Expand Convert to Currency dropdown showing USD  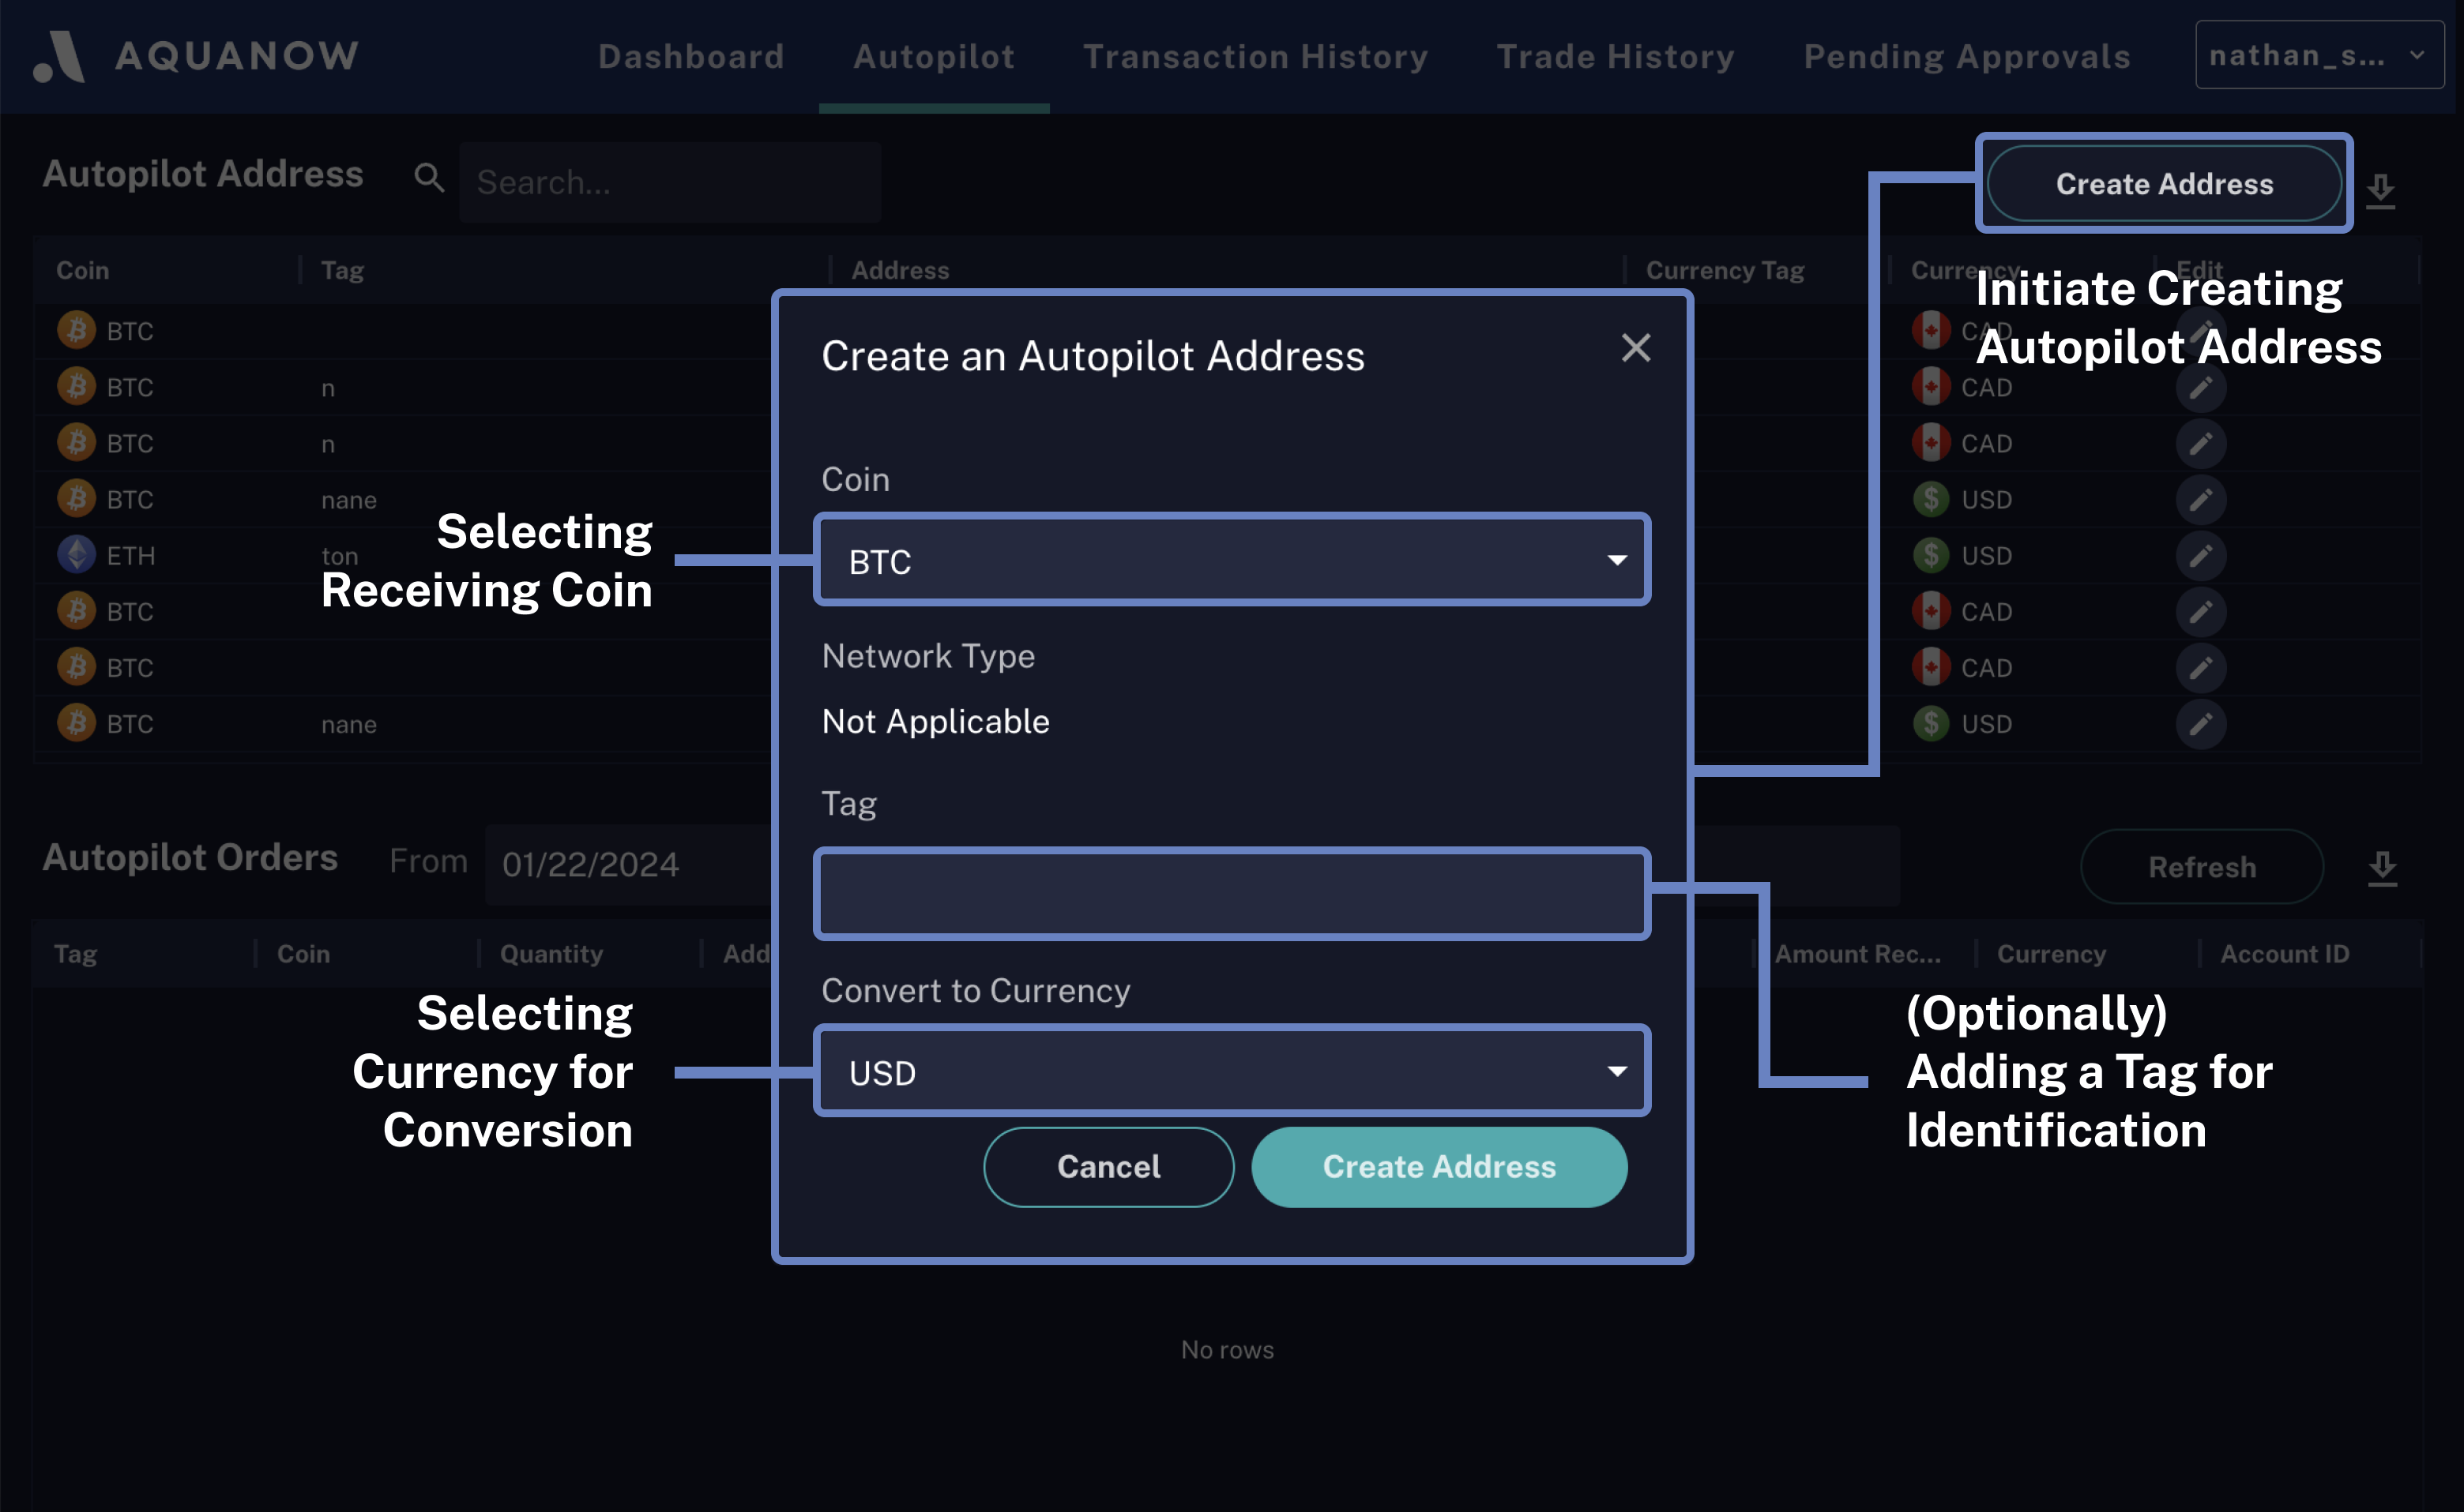(x=1232, y=1071)
